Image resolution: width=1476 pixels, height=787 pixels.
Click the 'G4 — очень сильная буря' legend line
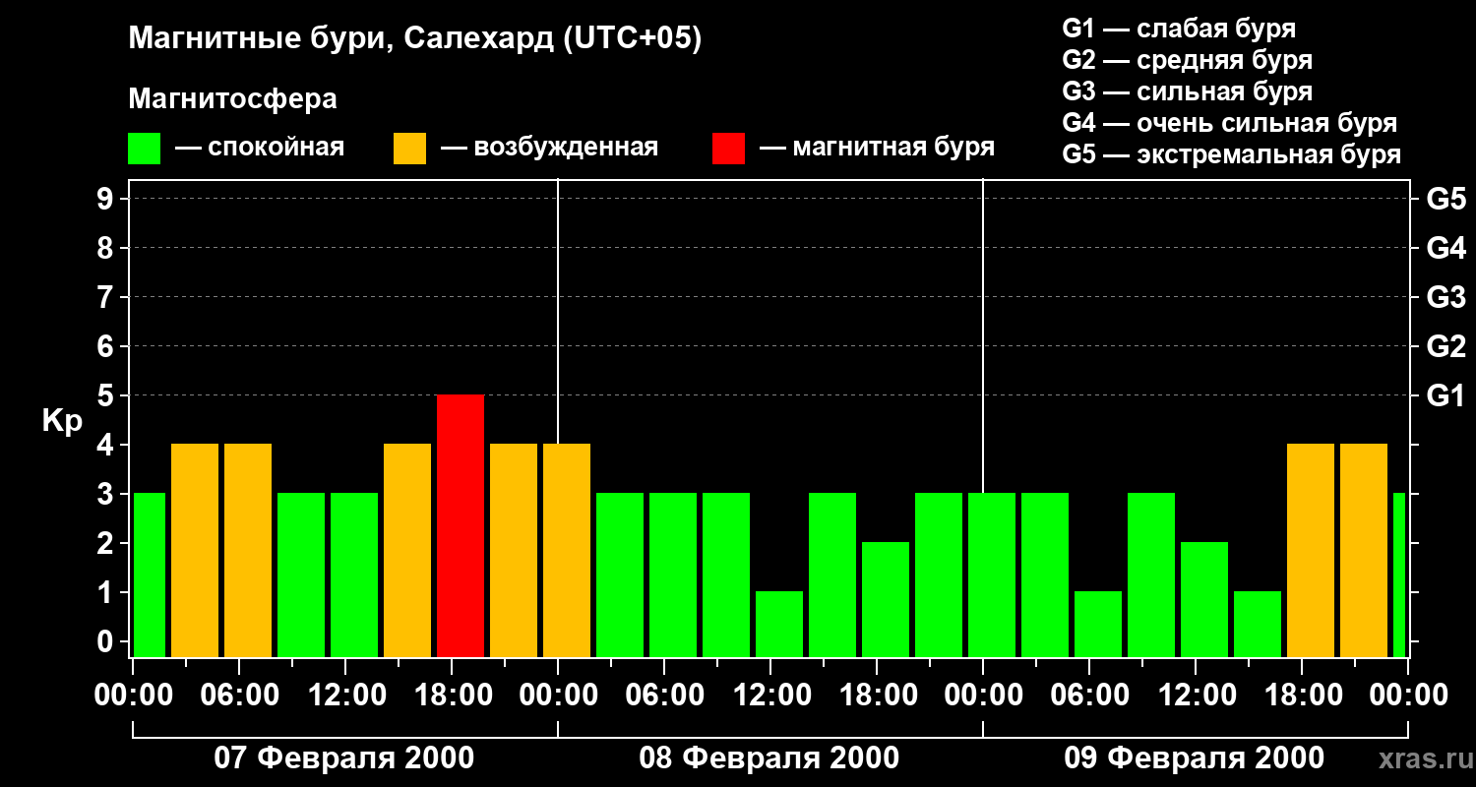[x=1229, y=123]
